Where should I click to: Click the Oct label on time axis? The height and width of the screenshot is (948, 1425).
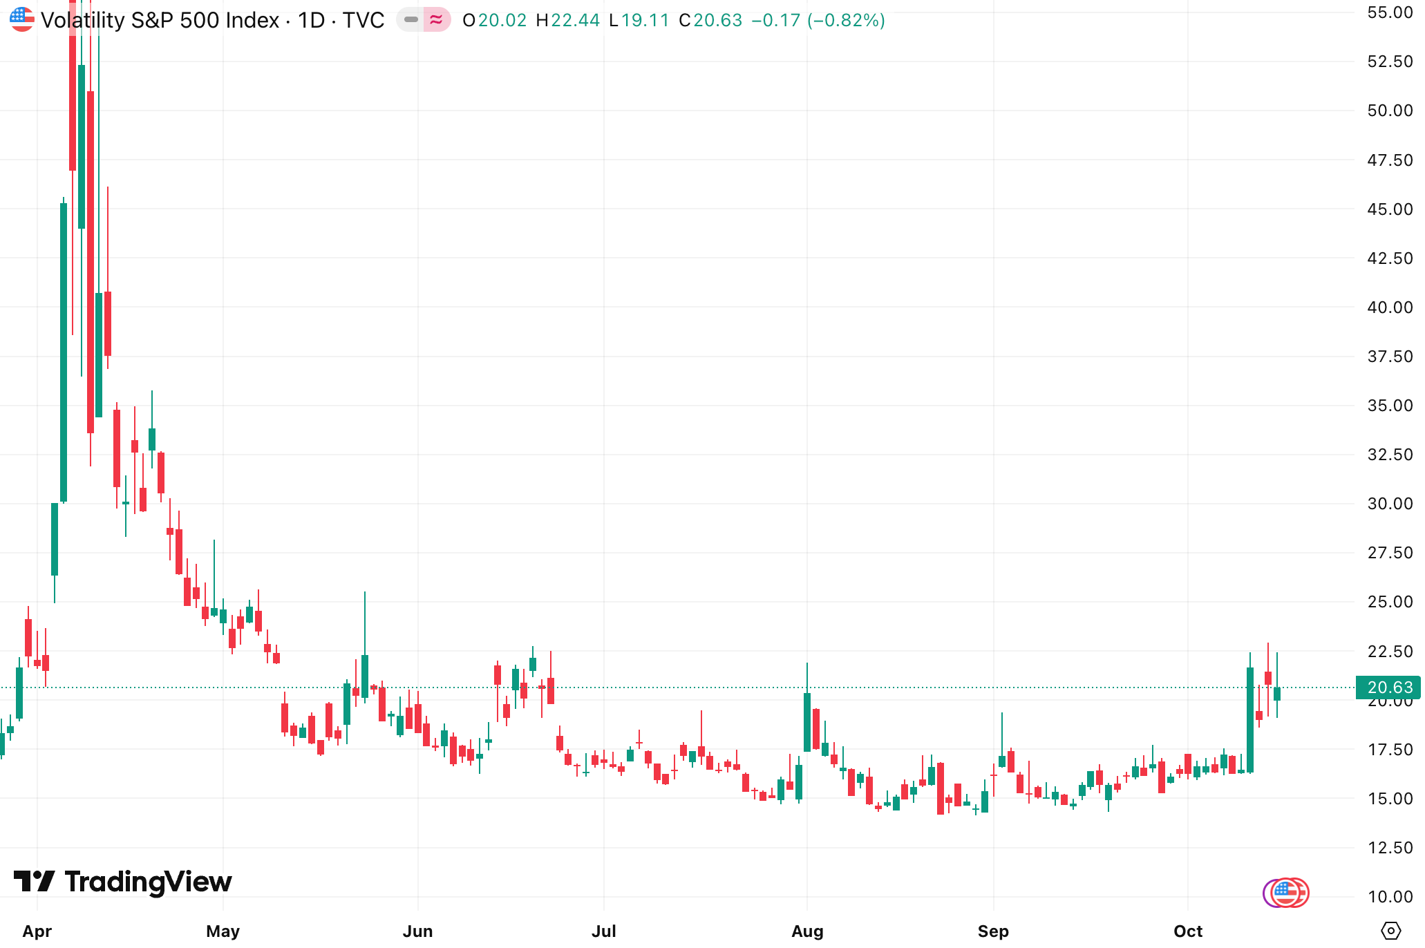click(x=1188, y=931)
